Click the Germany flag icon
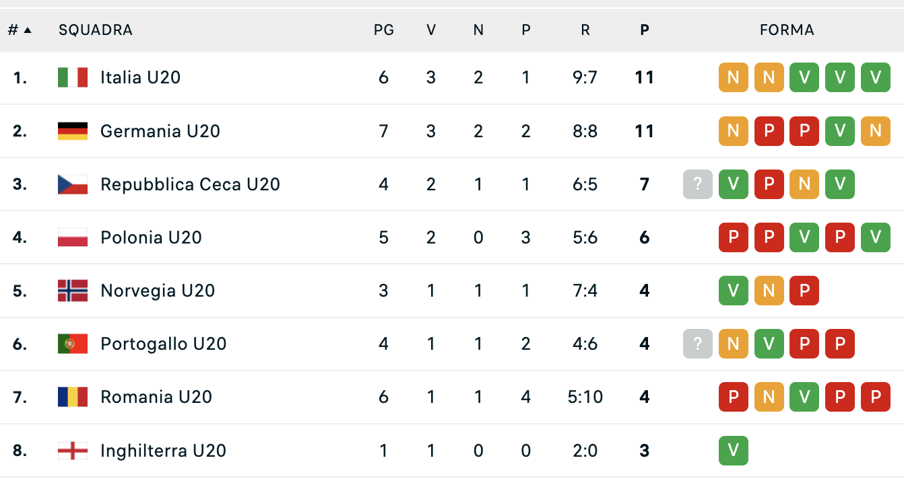904x487 pixels. point(73,130)
